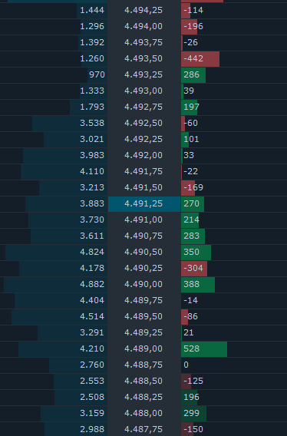This screenshot has height=436, width=287.
Task: Click price level 4.488,75
Action: [x=143, y=365]
